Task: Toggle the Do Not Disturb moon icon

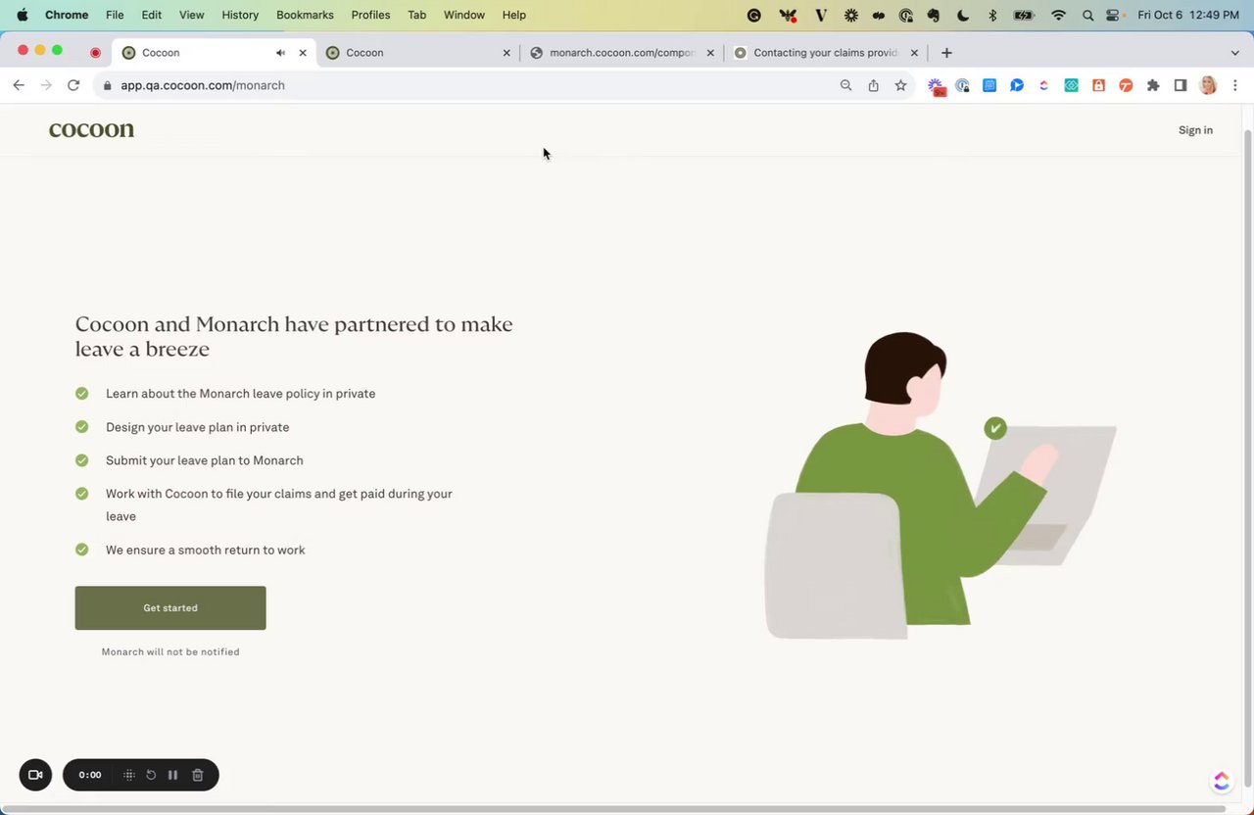Action: 963,15
